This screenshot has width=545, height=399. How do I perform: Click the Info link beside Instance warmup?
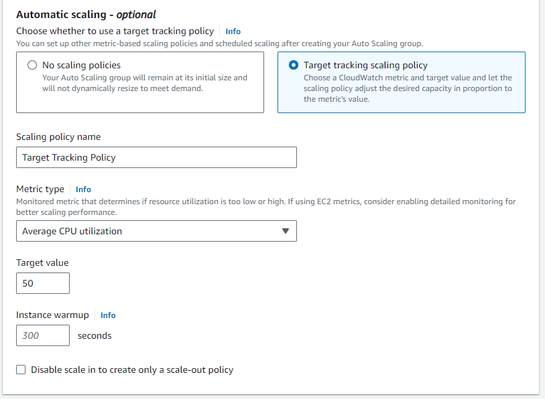coord(108,315)
